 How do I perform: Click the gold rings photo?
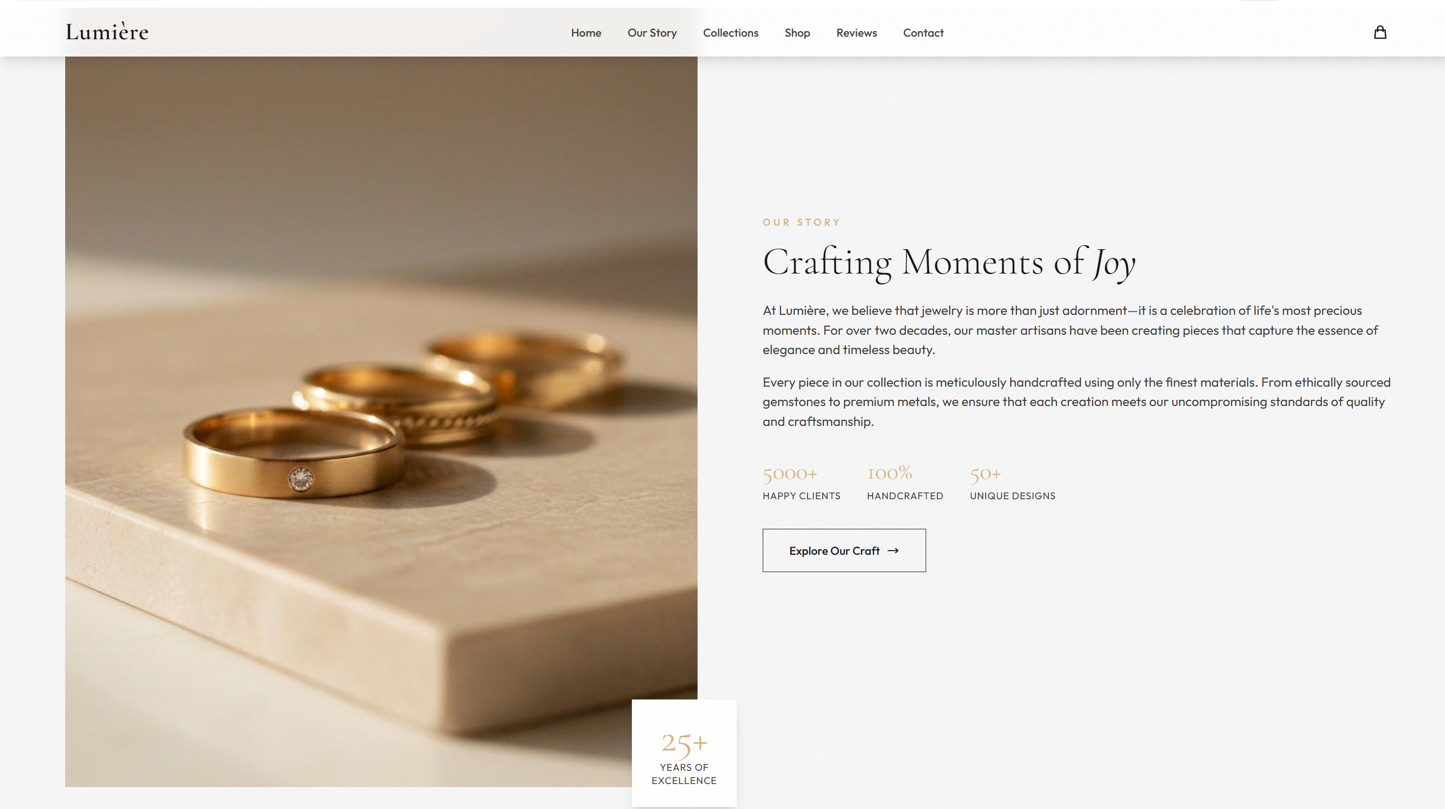[x=381, y=421]
